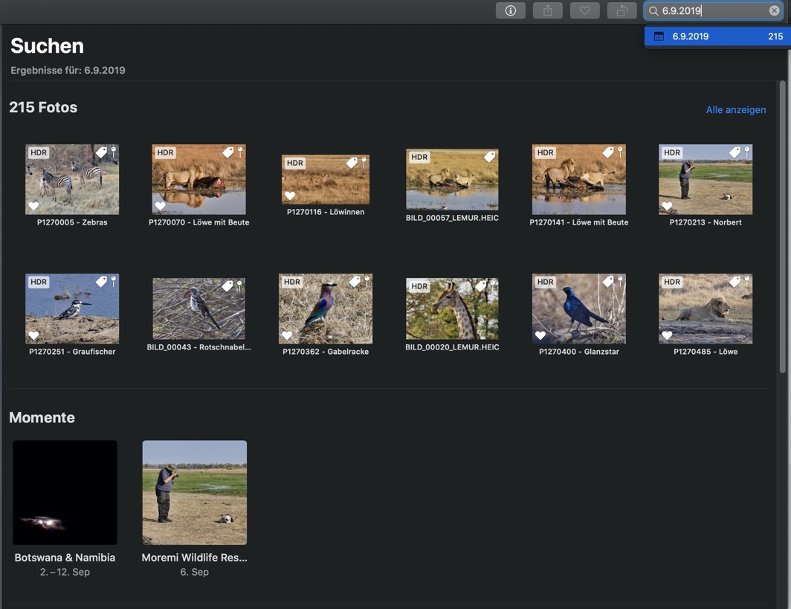Toggle favorite heart on the Glanzstar photo

[x=540, y=335]
